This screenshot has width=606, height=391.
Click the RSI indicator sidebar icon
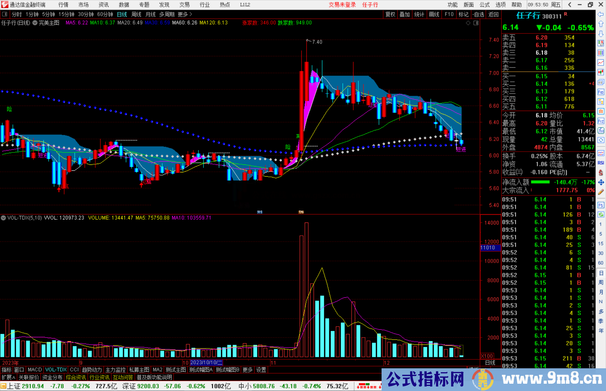[x=601, y=163]
